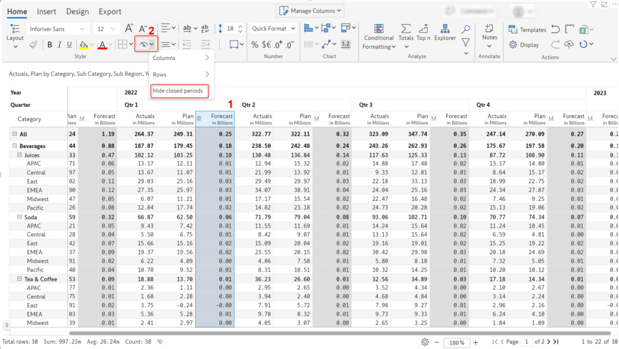Image resolution: width=619 pixels, height=349 pixels.
Task: Apply percent number format
Action: pyautogui.click(x=254, y=44)
